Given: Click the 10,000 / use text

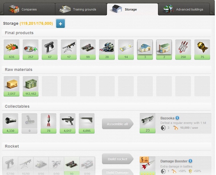Looking at the screenshot, I should click(x=189, y=128).
